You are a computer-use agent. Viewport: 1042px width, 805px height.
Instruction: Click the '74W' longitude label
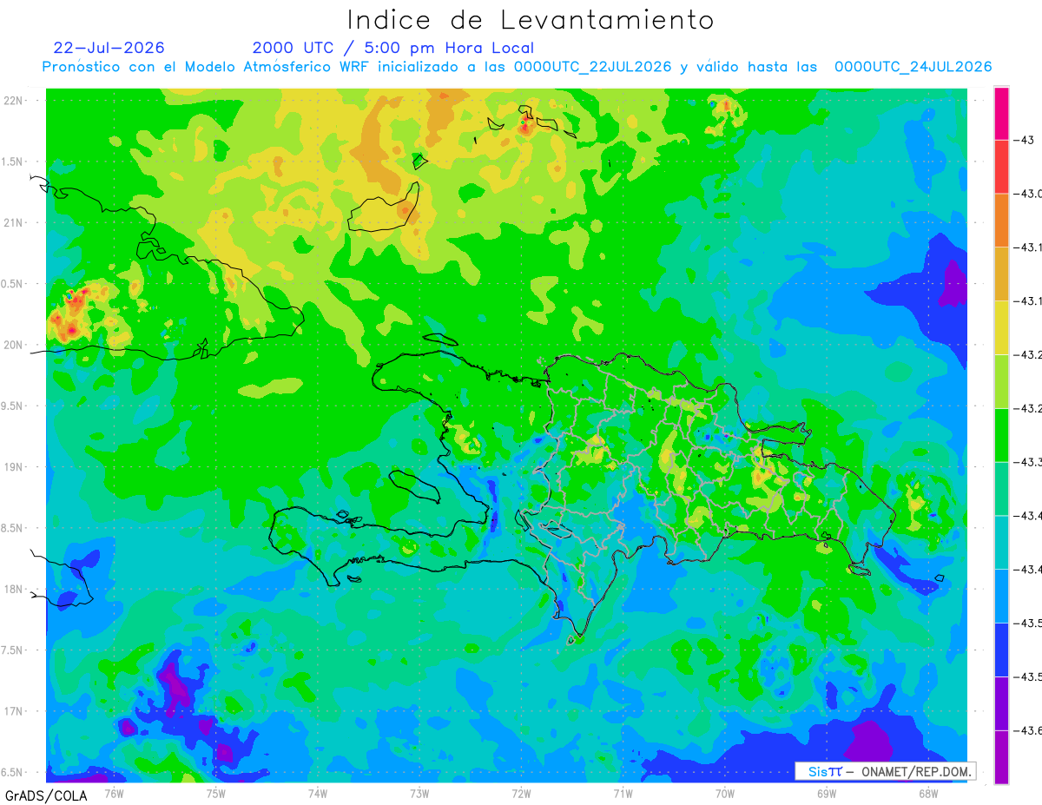click(318, 793)
